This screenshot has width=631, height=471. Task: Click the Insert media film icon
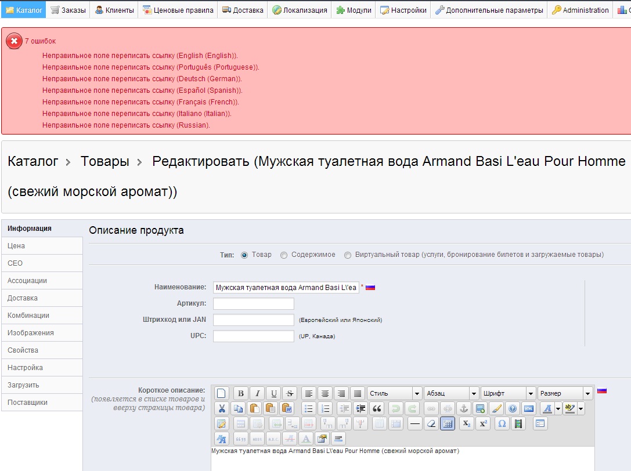pyautogui.click(x=518, y=423)
